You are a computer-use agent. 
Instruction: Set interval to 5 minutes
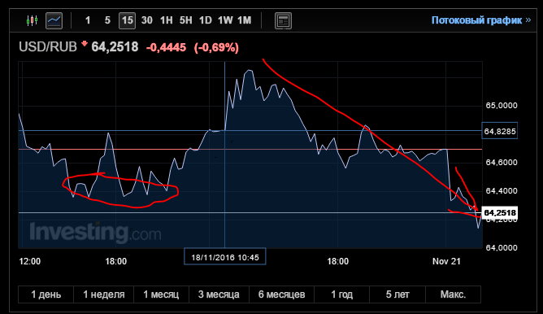click(107, 20)
